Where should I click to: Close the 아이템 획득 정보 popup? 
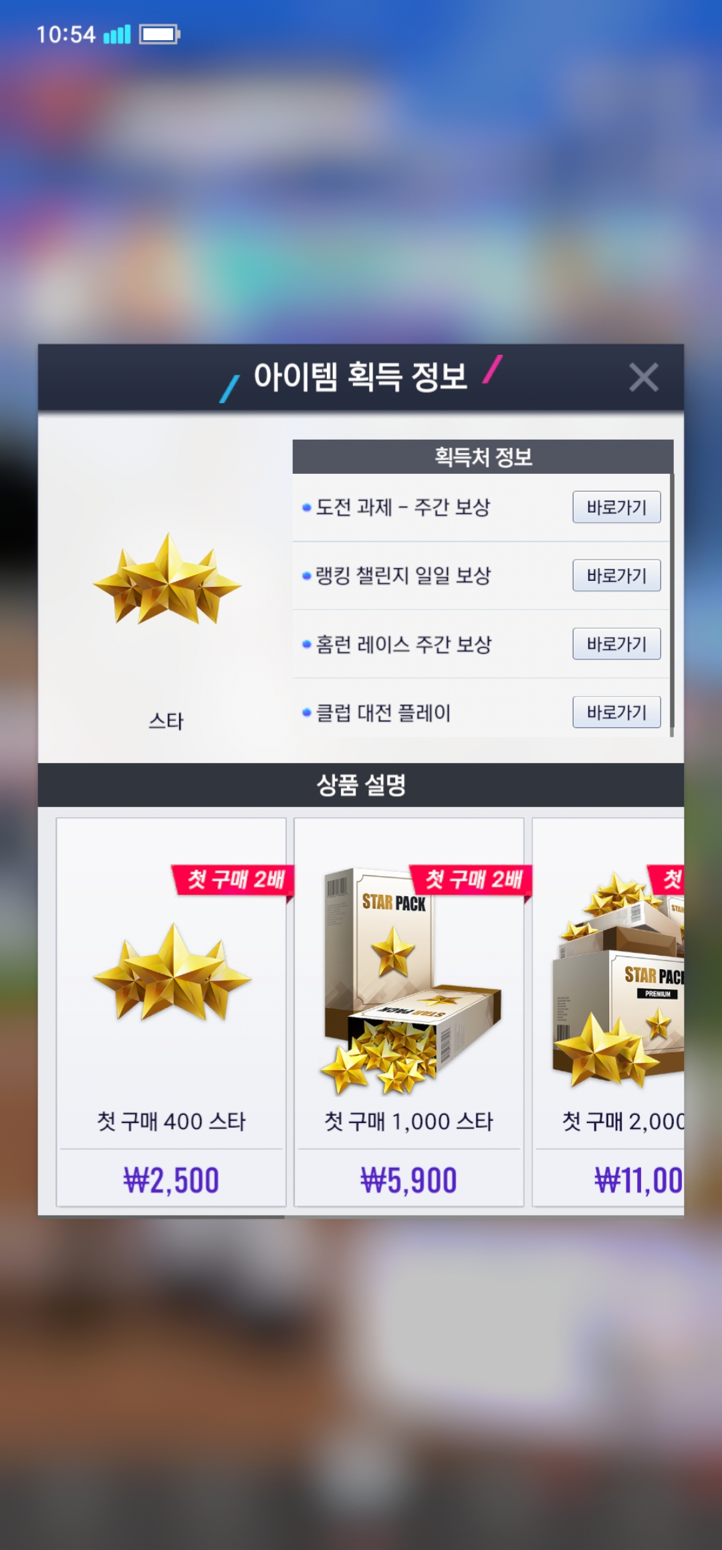[644, 377]
